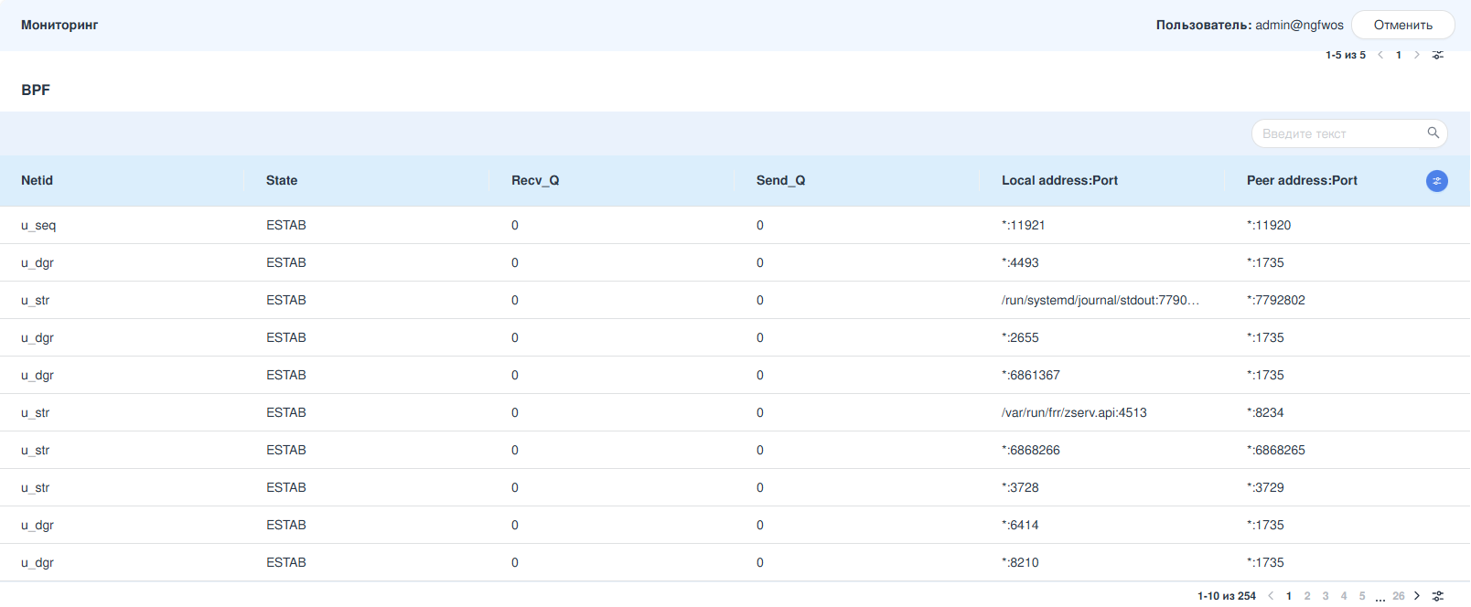The width and height of the screenshot is (1471, 607).
Task: Select page 1 in top pagination
Action: [x=1399, y=55]
